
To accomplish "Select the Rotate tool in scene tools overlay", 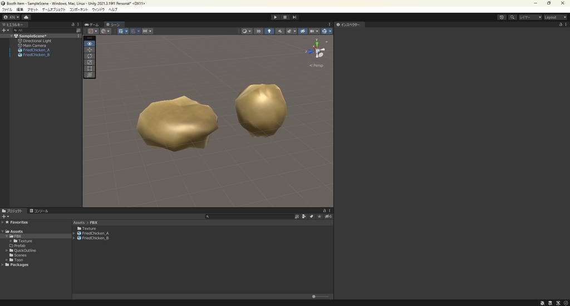I will 90,56.
